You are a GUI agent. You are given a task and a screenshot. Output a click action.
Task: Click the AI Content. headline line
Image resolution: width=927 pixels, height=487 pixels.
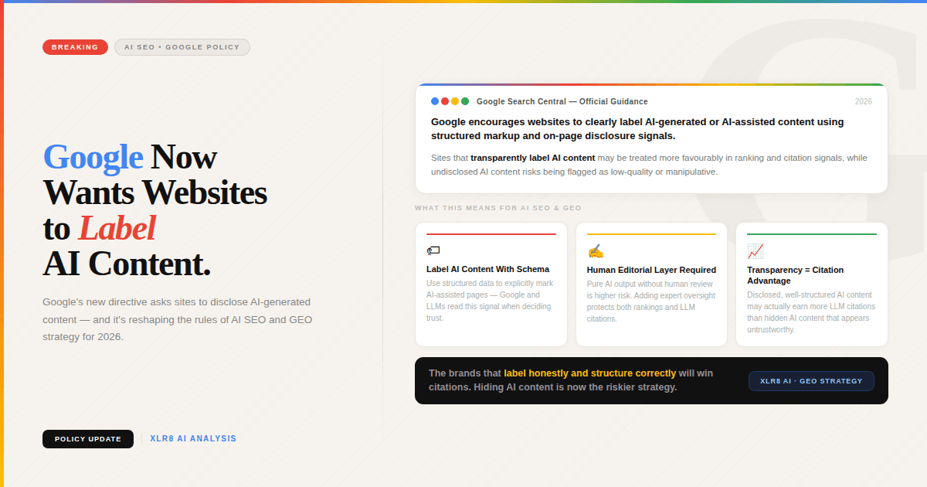pos(127,264)
